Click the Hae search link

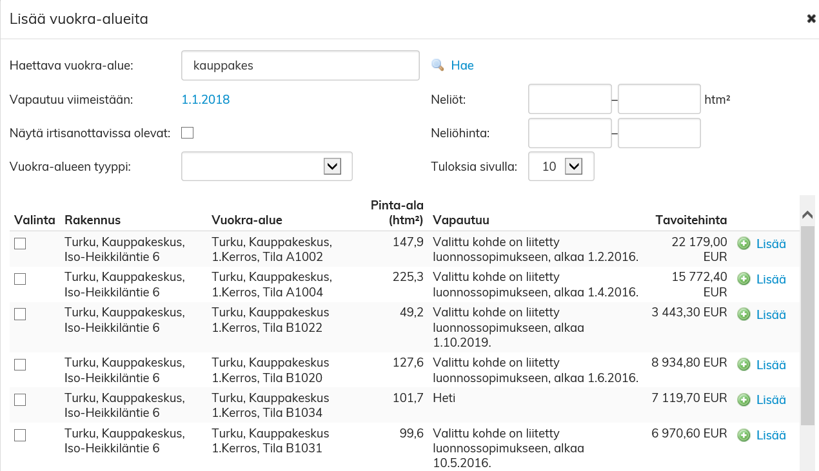462,65
